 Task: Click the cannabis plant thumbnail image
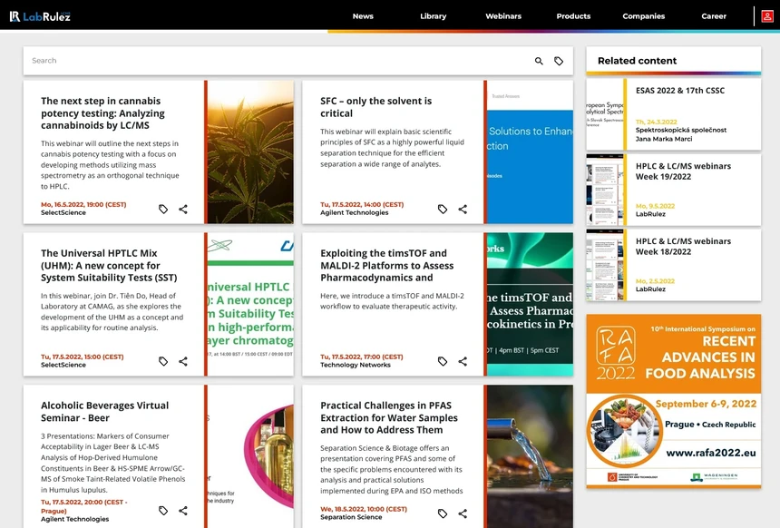coord(250,152)
